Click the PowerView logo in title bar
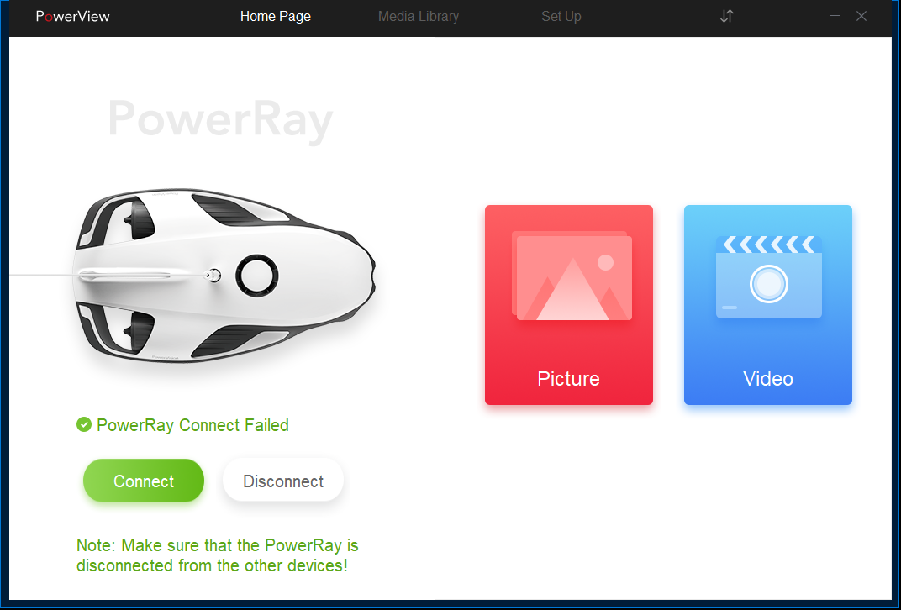Viewport: 901px width, 610px height. (72, 16)
